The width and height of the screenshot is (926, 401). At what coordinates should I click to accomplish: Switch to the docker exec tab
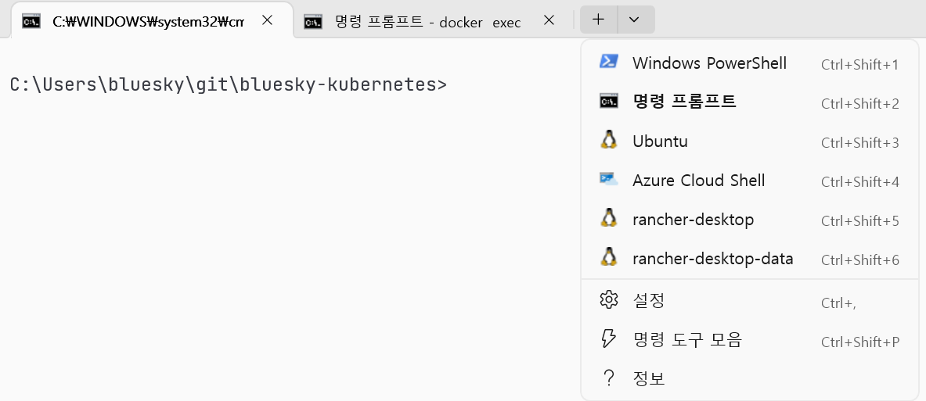pyautogui.click(x=433, y=20)
